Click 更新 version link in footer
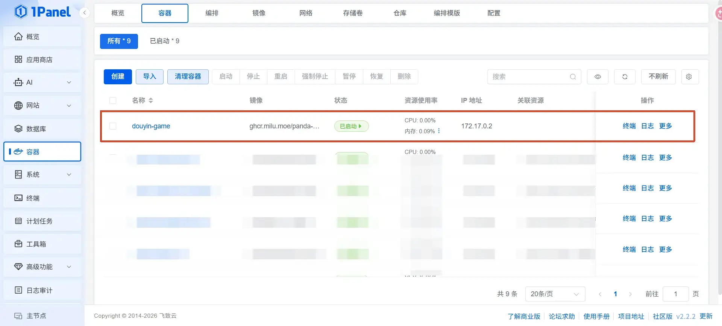The image size is (722, 326). tap(706, 317)
